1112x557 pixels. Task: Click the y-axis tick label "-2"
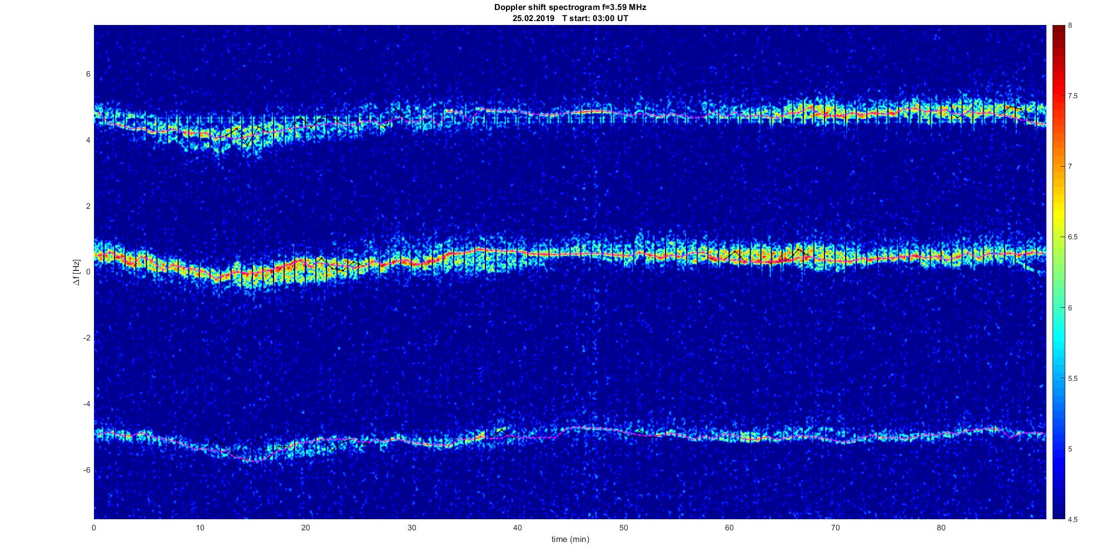(87, 338)
